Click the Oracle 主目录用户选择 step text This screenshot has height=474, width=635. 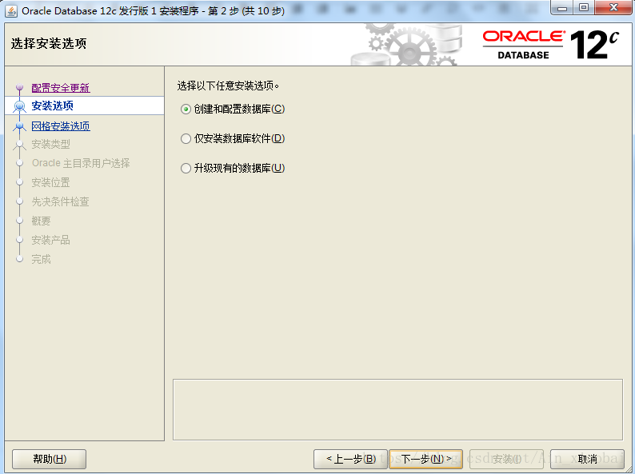click(x=81, y=163)
